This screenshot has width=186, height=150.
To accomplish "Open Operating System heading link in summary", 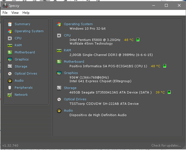I will coord(78,24).
